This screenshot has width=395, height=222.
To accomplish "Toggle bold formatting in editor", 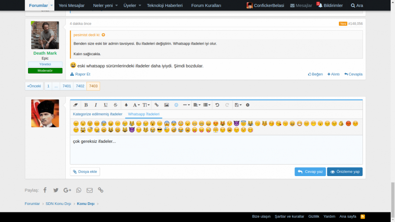I will pos(86,105).
